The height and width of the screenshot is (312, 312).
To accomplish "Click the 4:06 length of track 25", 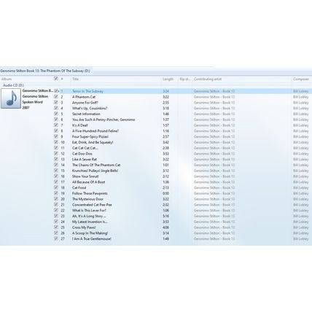I will click(165, 227).
